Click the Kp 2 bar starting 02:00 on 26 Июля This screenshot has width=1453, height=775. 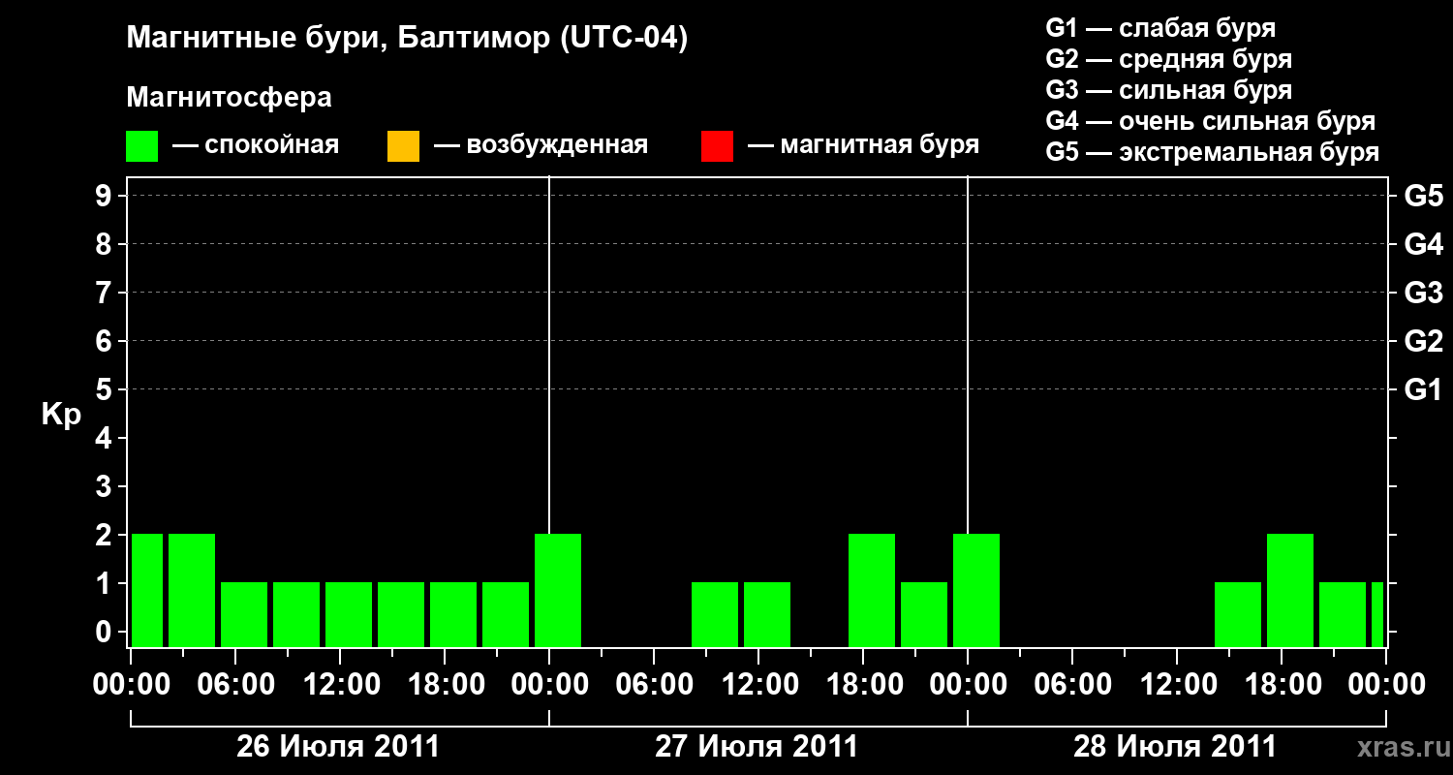point(192,590)
